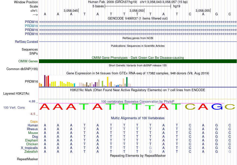Click the OMIM Genes track label

pos(28,61)
